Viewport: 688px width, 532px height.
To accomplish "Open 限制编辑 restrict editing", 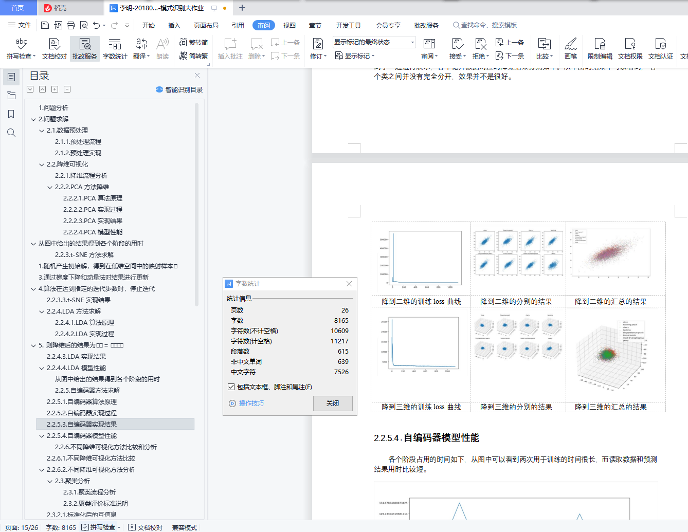I will 600,49.
